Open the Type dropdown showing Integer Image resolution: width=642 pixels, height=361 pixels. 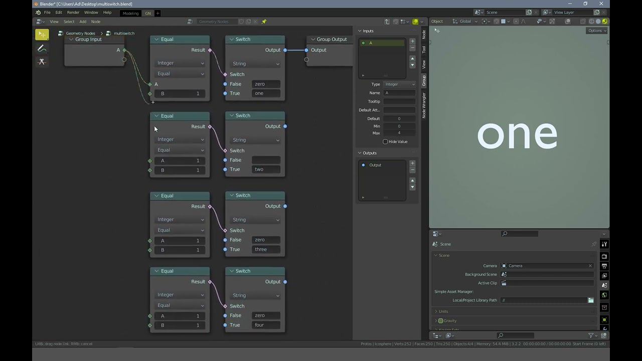click(x=399, y=84)
